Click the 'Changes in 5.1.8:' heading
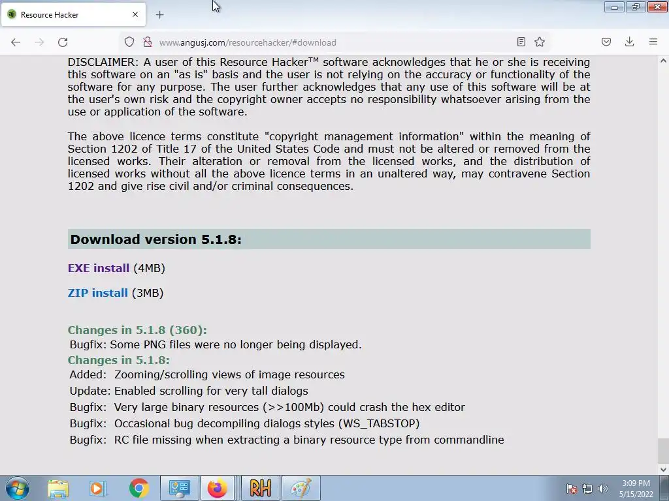This screenshot has width=669, height=501. 119,360
